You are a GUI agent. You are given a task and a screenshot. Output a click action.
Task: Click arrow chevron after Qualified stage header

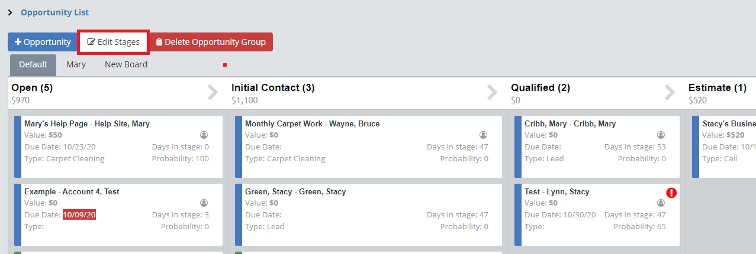click(x=670, y=93)
